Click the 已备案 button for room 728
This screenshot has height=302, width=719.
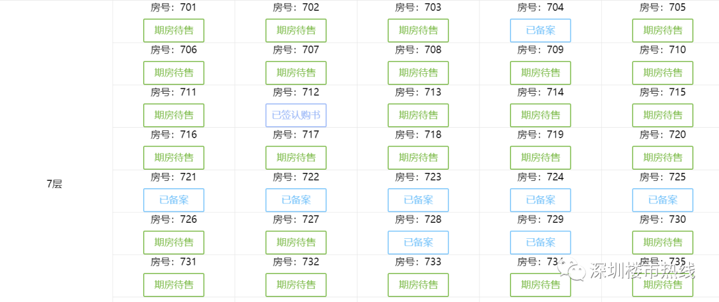418,243
